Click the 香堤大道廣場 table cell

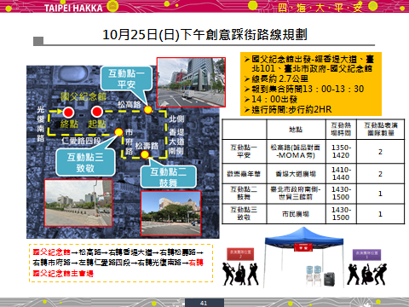point(296,174)
